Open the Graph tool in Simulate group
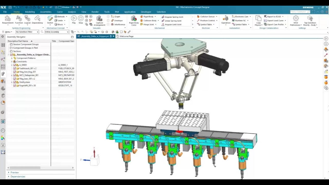Viewport: 329px width, 185px height. [115, 16]
